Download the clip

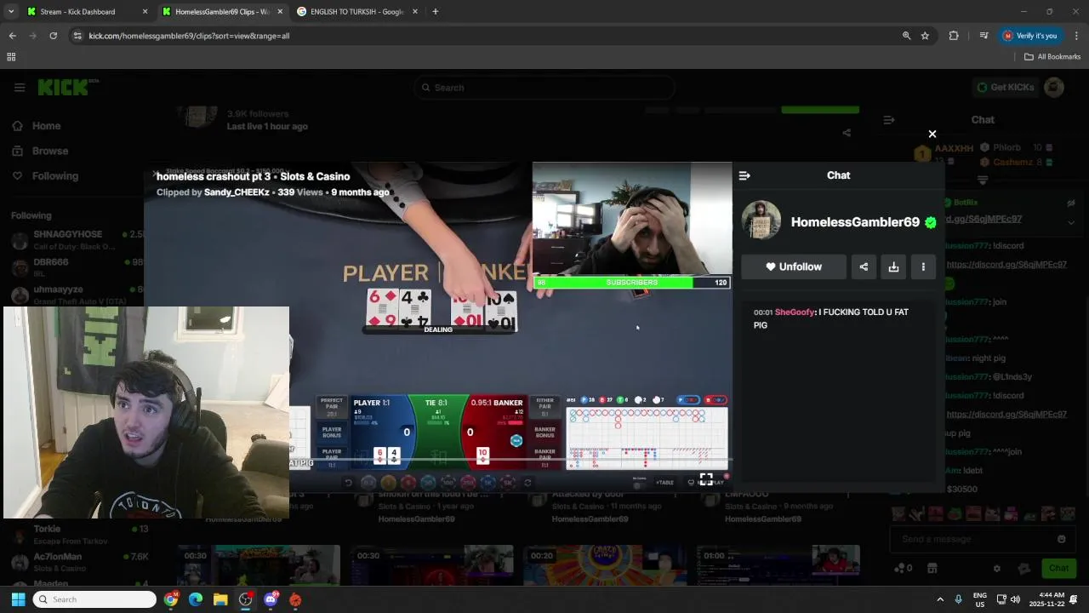(893, 266)
